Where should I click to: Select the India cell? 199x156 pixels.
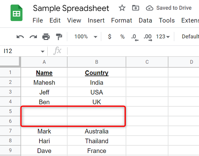97,82
